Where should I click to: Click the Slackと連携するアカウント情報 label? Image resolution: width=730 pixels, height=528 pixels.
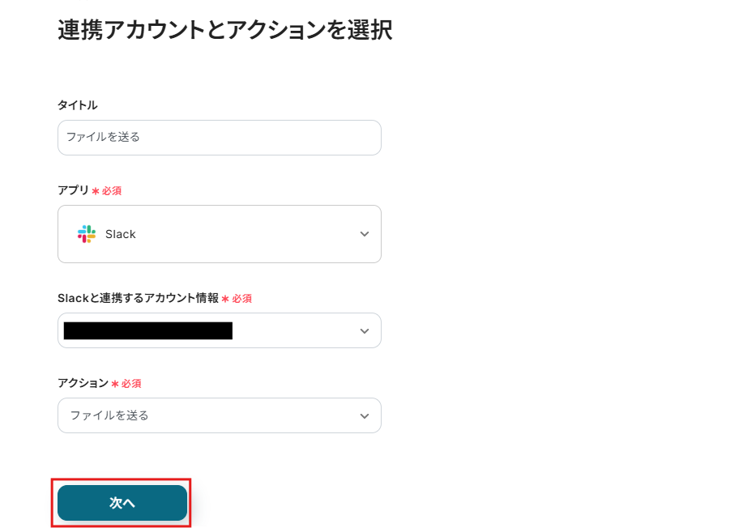click(138, 298)
